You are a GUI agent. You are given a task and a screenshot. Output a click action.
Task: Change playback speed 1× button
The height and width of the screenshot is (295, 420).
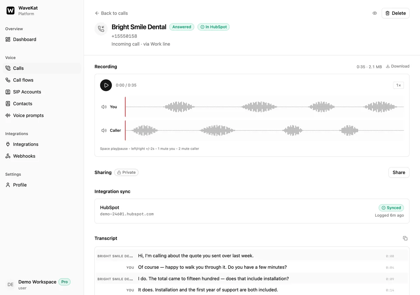[398, 85]
